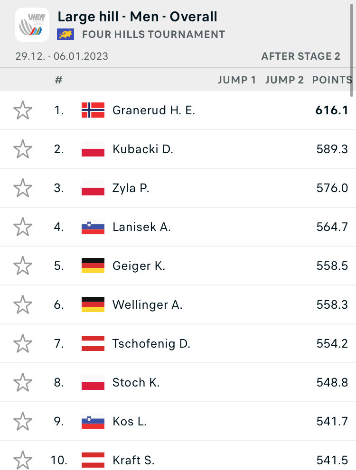Select star icon on Kos L. row
The height and width of the screenshot is (470, 356).
23,421
